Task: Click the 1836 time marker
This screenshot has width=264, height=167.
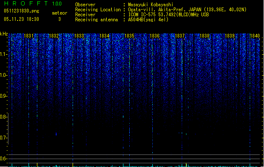Action: [154, 35]
